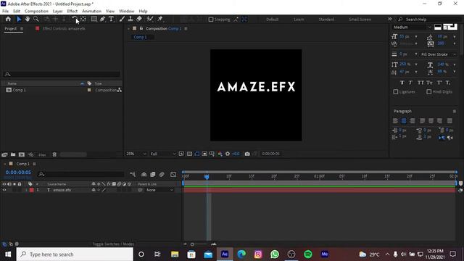The width and height of the screenshot is (464, 261).
Task: Create new folder in Project panel
Action: (x=13, y=154)
